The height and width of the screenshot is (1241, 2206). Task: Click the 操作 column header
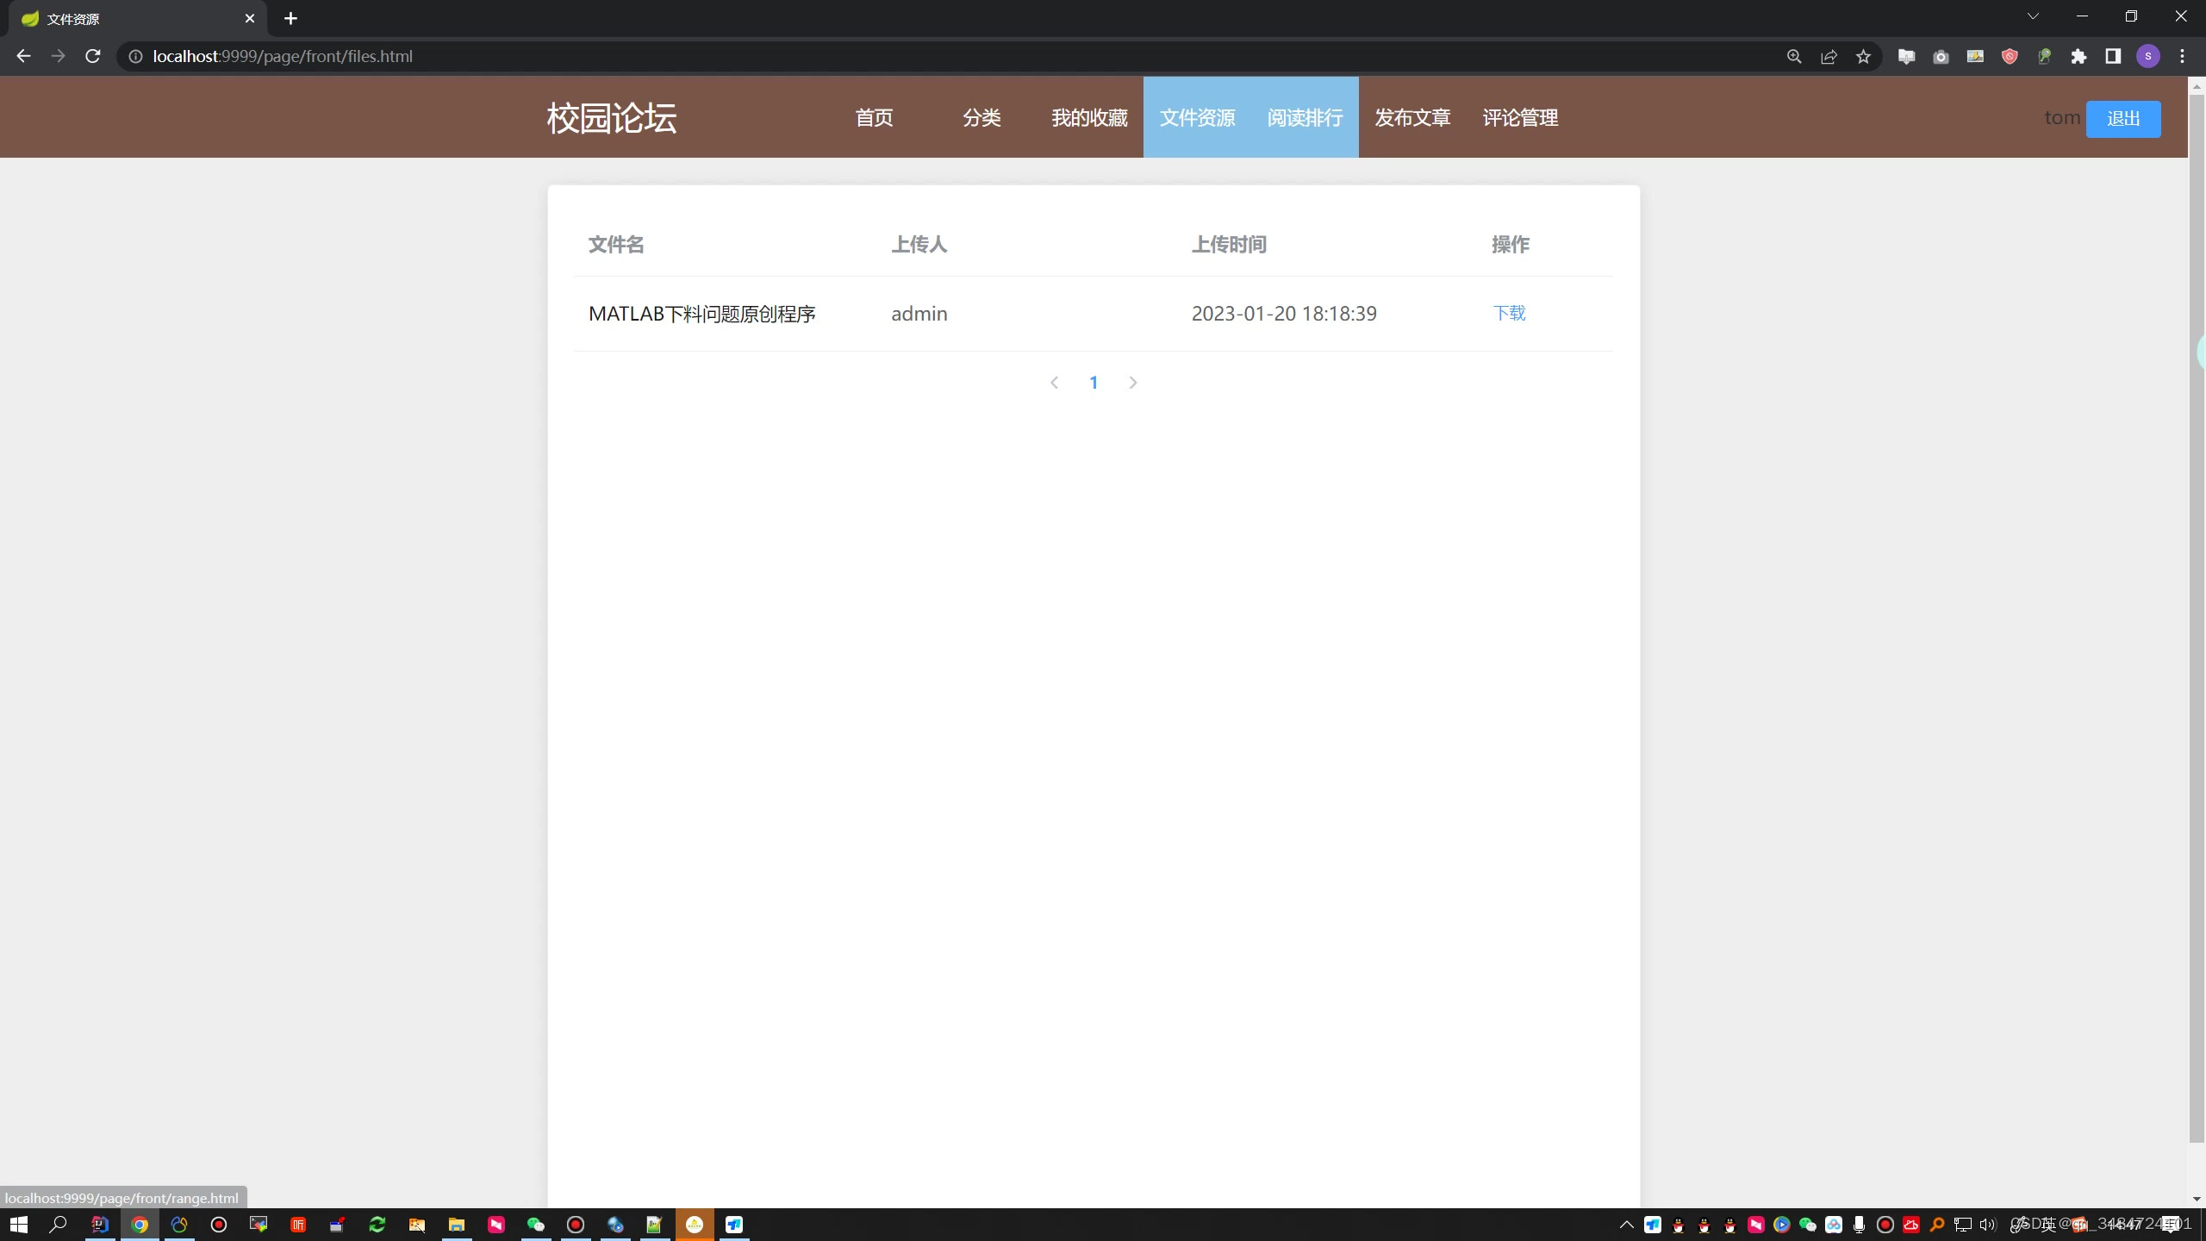coord(1511,245)
